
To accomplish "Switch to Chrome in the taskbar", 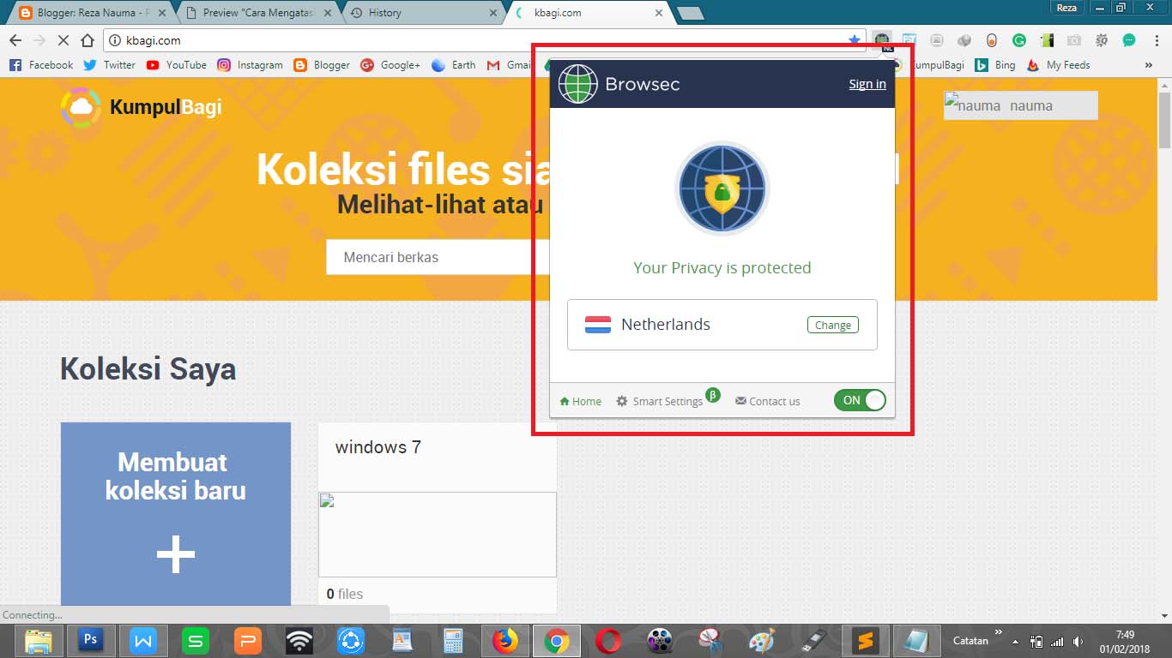I will [557, 641].
